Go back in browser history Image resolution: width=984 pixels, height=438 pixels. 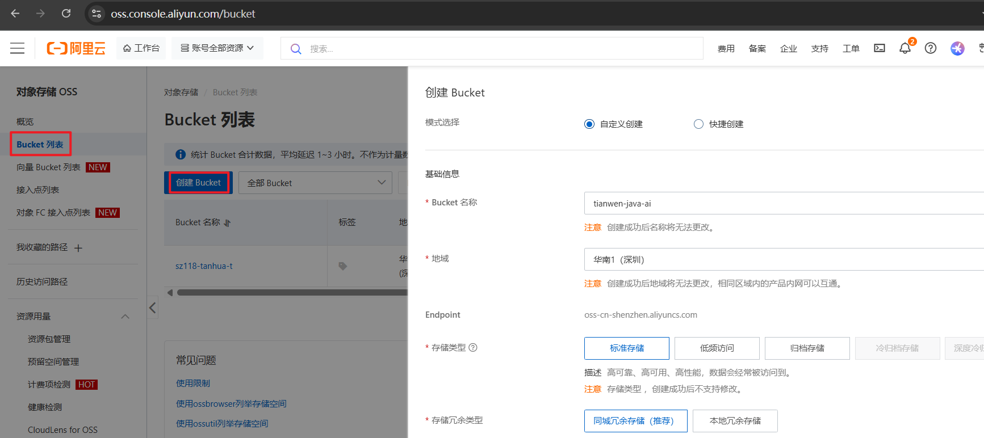pyautogui.click(x=15, y=13)
